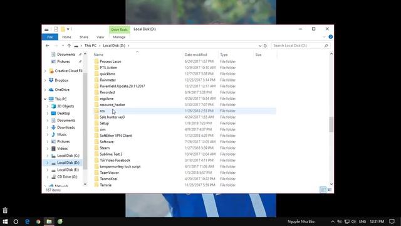401x226 pixels.
Task: Click the Forward navigation arrow
Action: tap(56, 46)
